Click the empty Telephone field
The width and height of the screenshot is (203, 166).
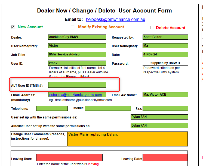click(x=52, y=108)
